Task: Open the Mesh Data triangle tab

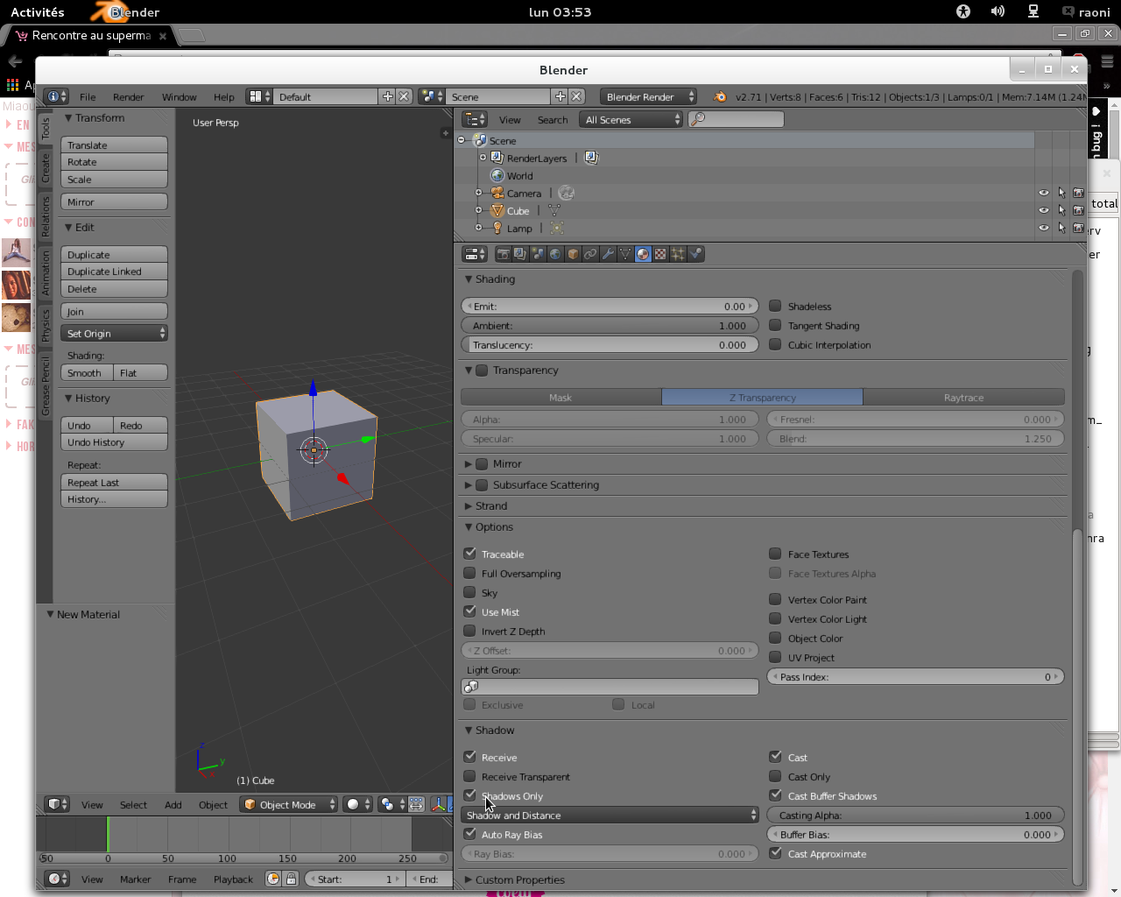Action: [625, 254]
